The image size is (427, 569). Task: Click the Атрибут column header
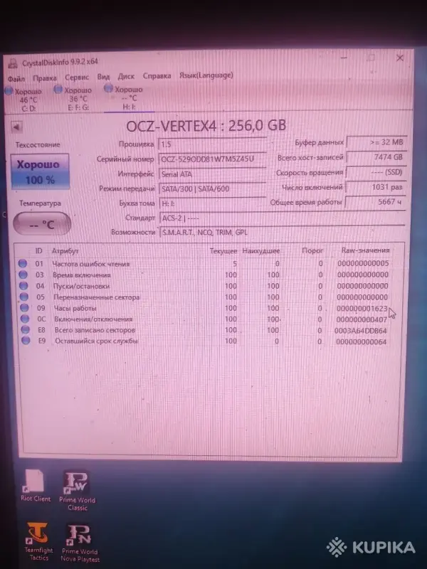65,251
